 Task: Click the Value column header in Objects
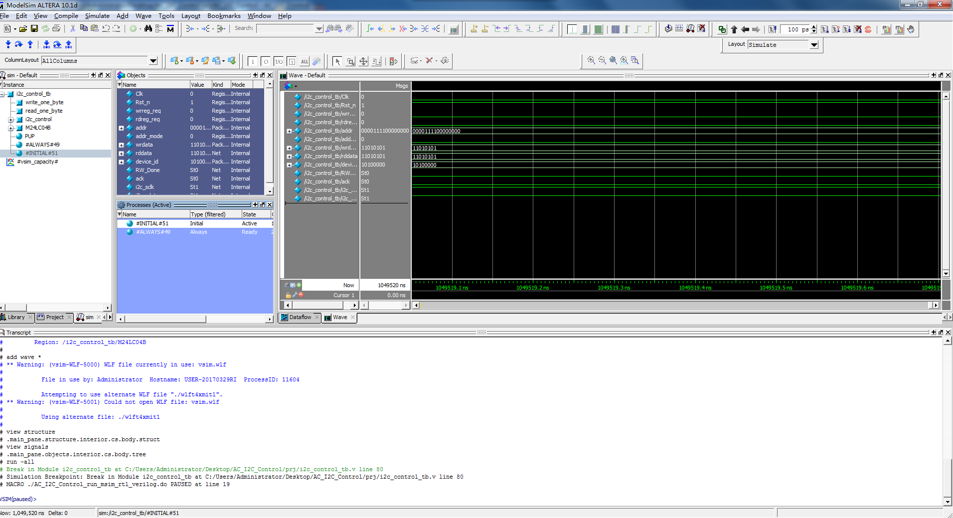pyautogui.click(x=200, y=85)
